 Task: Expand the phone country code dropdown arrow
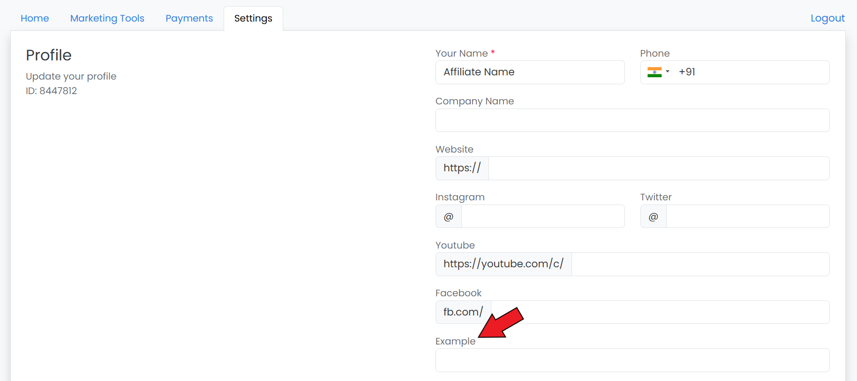point(668,72)
